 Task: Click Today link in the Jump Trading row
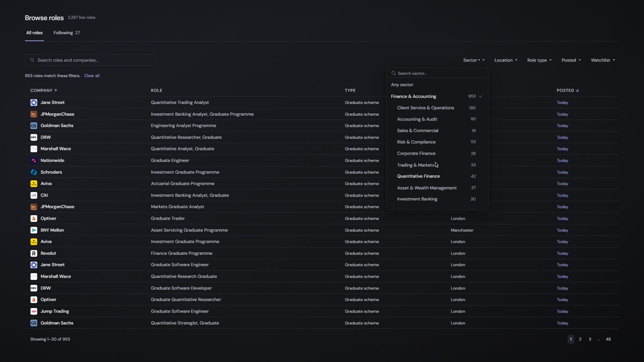[562, 311]
